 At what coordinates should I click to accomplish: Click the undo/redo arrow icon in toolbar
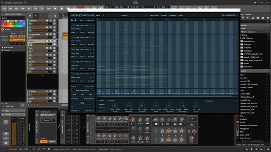(35, 8)
